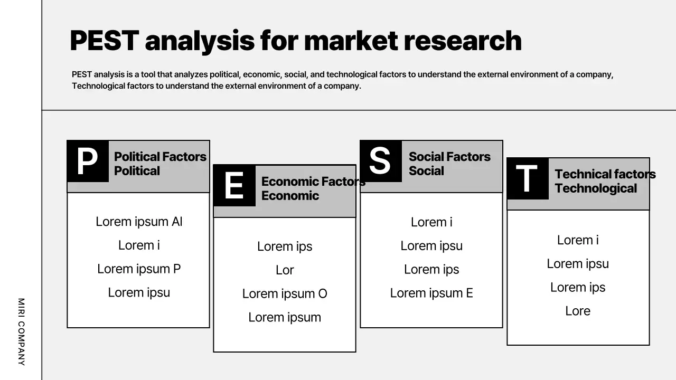Click "Lore" line in Technical card
This screenshot has height=380, width=676.
578,311
